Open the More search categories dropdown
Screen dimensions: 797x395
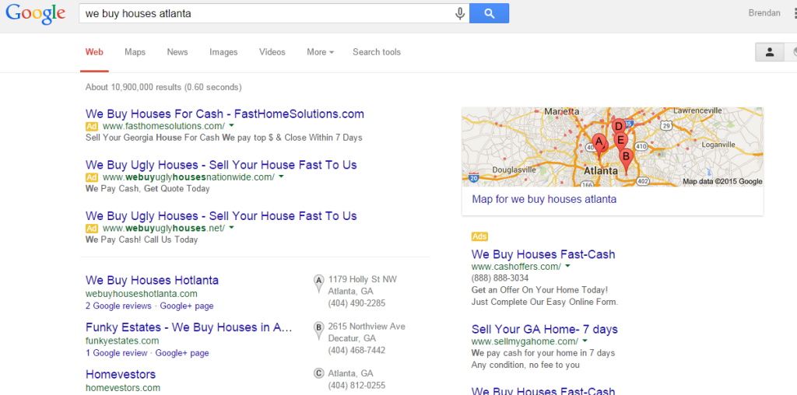tap(320, 52)
